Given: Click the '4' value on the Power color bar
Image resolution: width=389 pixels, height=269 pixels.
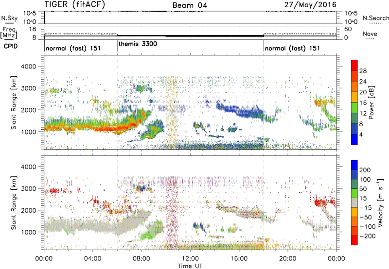Looking at the screenshot, I should click(361, 135).
